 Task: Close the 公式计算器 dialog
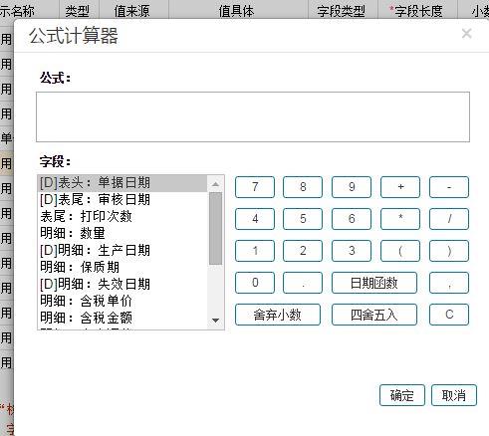467,34
